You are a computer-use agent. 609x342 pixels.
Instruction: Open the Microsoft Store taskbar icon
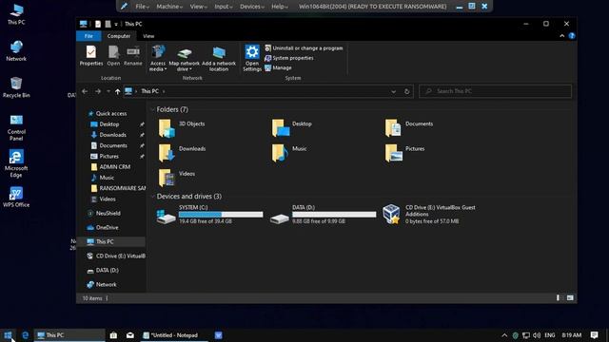(113, 335)
